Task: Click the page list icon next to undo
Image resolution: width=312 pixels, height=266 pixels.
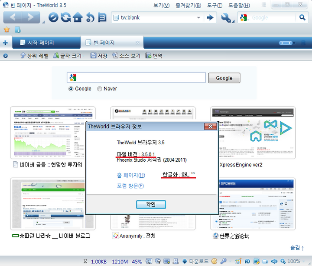Action: coord(102,17)
